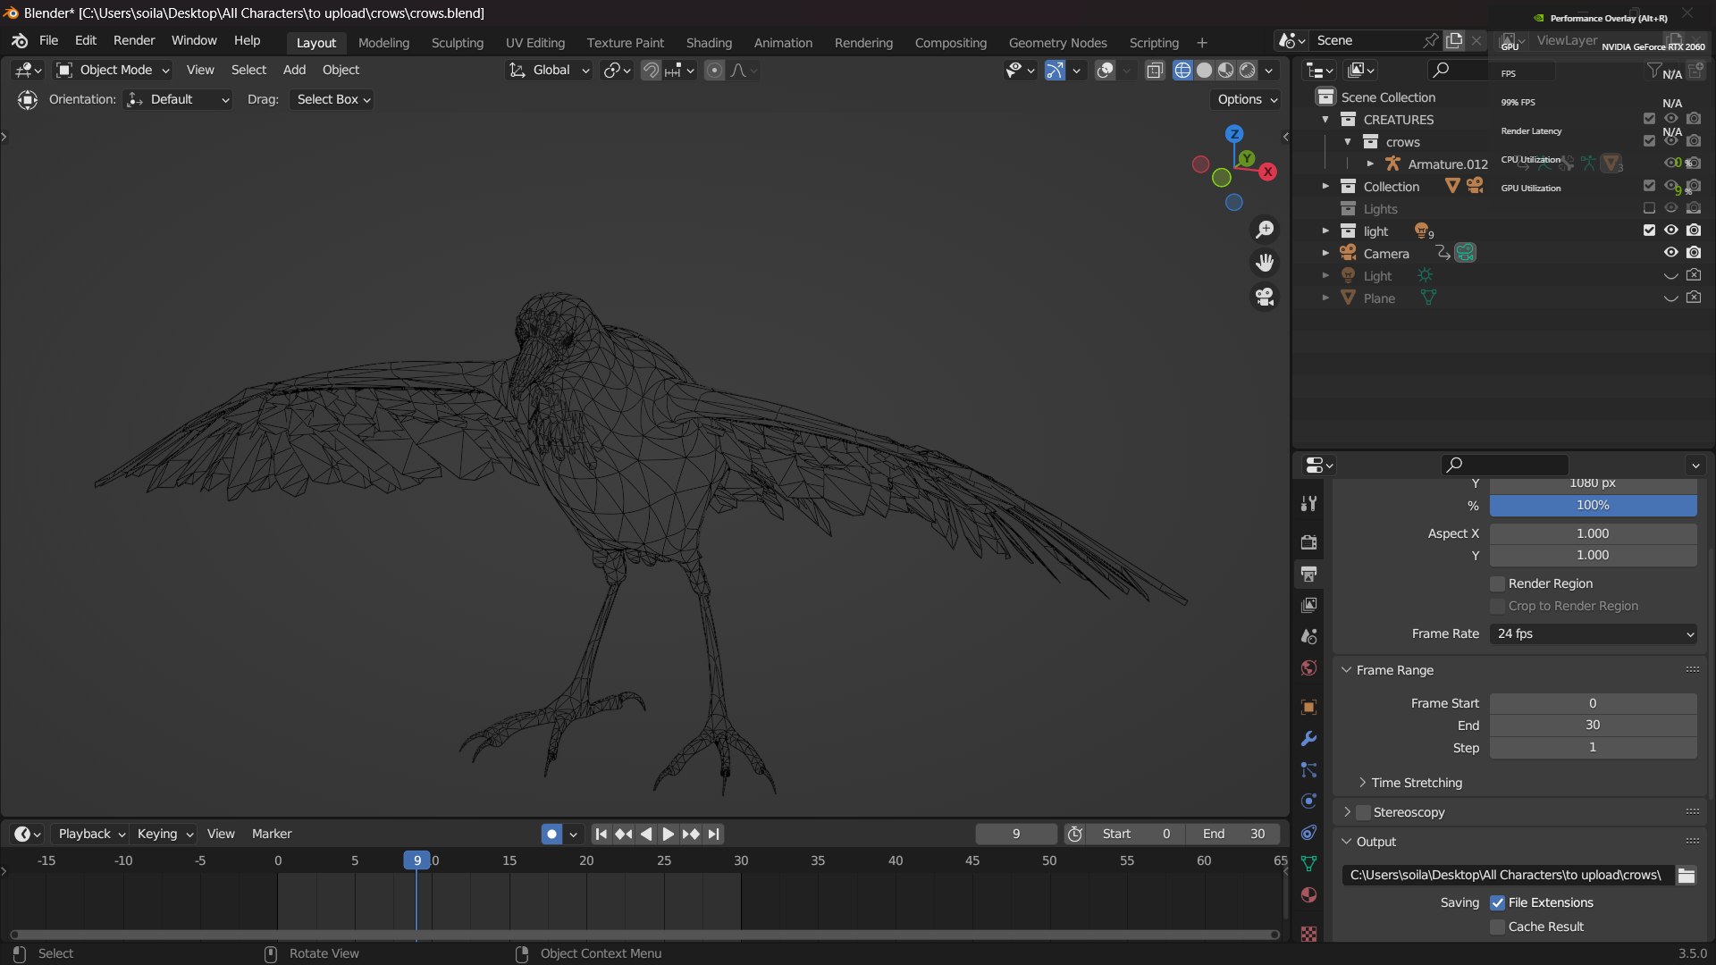The width and height of the screenshot is (1716, 965).
Task: Click the zoom viewport magnifier icon
Action: coord(1265,230)
